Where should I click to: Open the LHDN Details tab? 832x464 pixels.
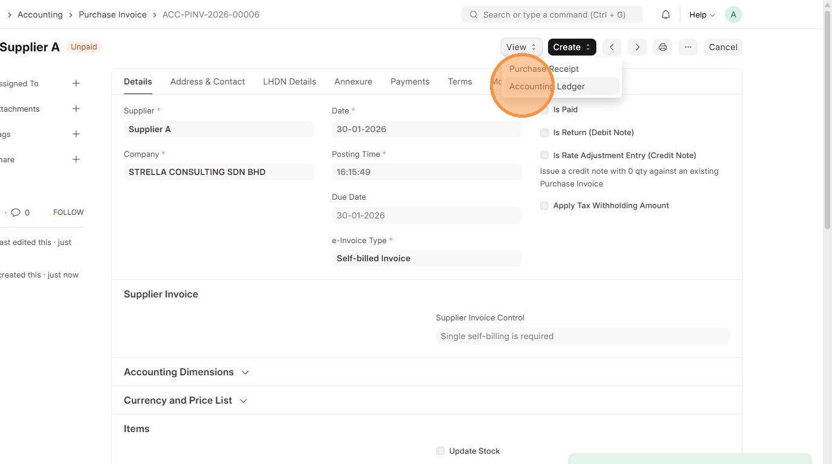coord(289,81)
